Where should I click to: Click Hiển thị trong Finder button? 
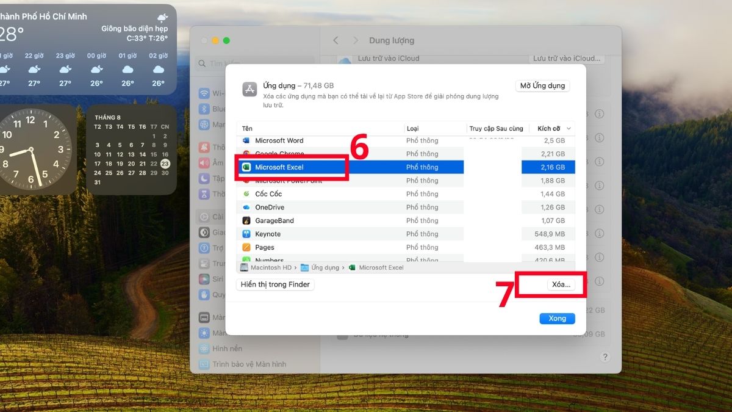click(x=275, y=284)
